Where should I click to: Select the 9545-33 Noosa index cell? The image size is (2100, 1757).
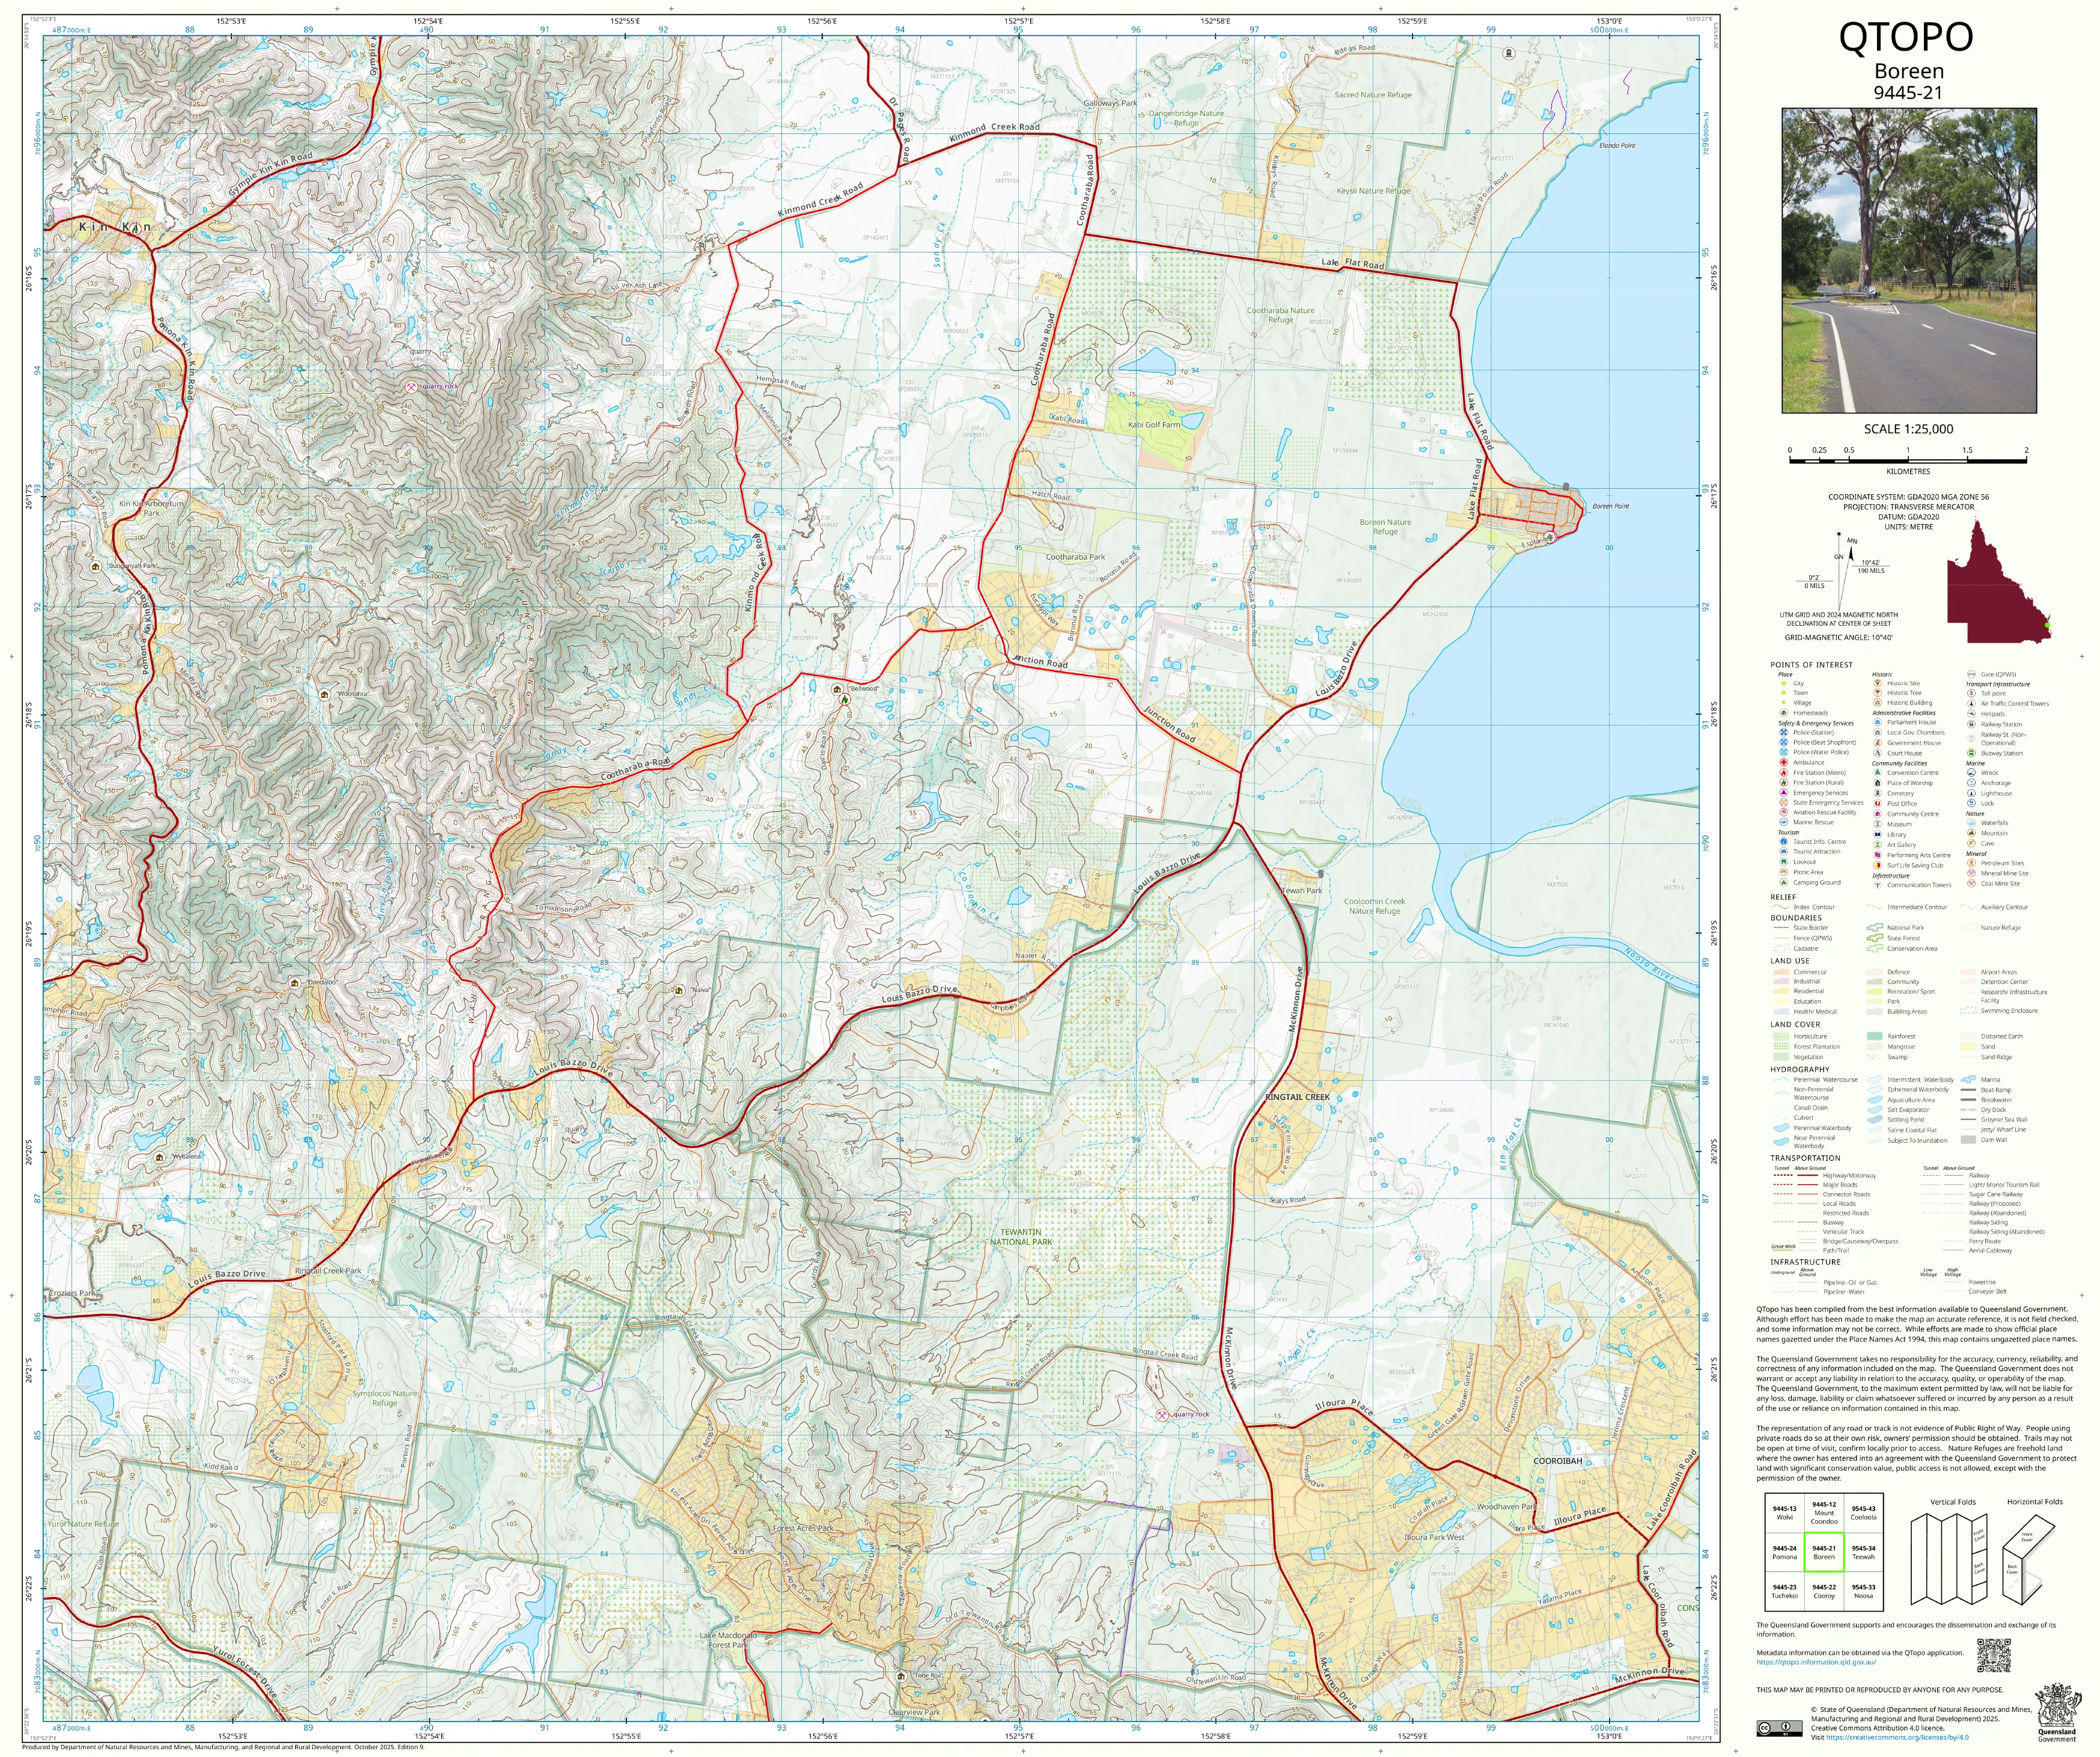1863,1591
